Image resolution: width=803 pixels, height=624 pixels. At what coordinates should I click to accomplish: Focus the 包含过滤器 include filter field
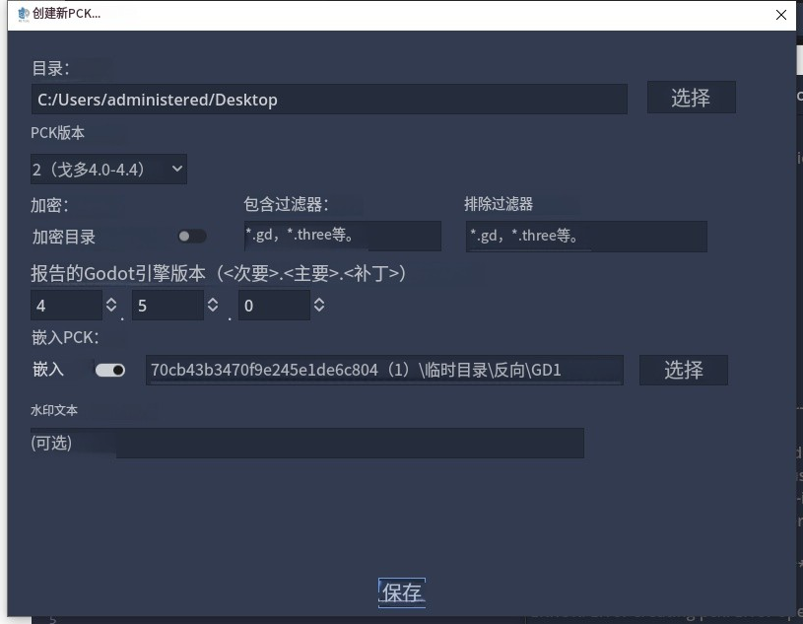pyautogui.click(x=342, y=236)
